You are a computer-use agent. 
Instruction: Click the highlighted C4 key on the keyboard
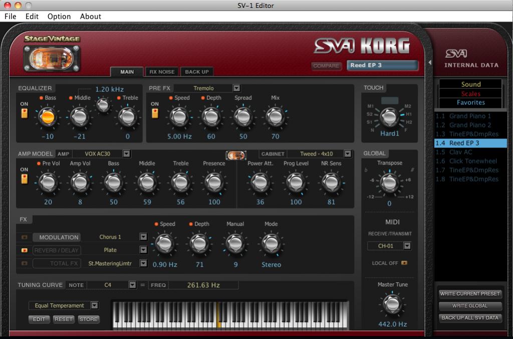pyautogui.click(x=219, y=314)
